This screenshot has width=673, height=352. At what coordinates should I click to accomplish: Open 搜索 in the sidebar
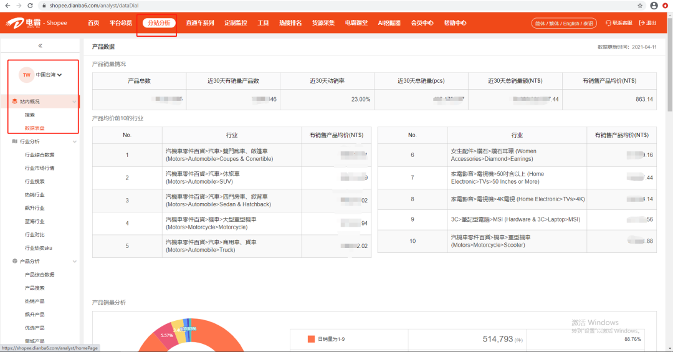point(30,115)
